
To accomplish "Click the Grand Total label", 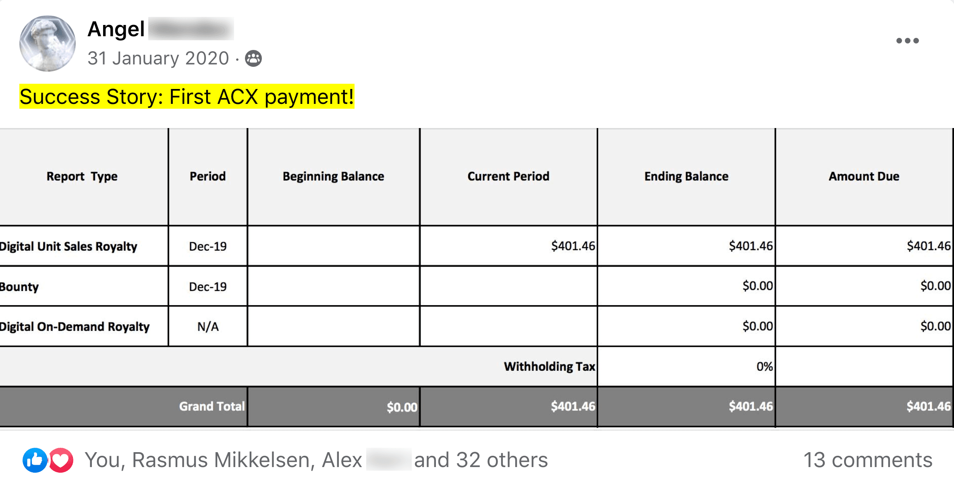I will click(212, 406).
